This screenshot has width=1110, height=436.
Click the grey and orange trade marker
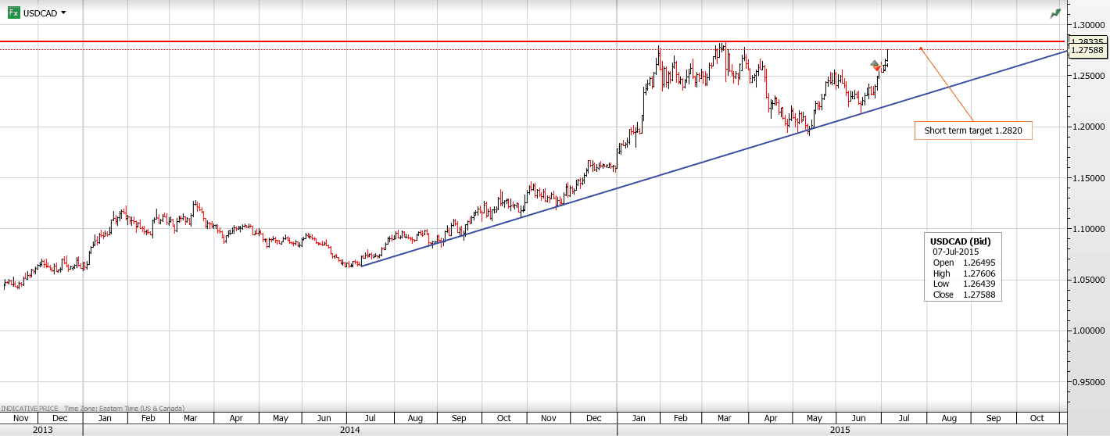[875, 66]
